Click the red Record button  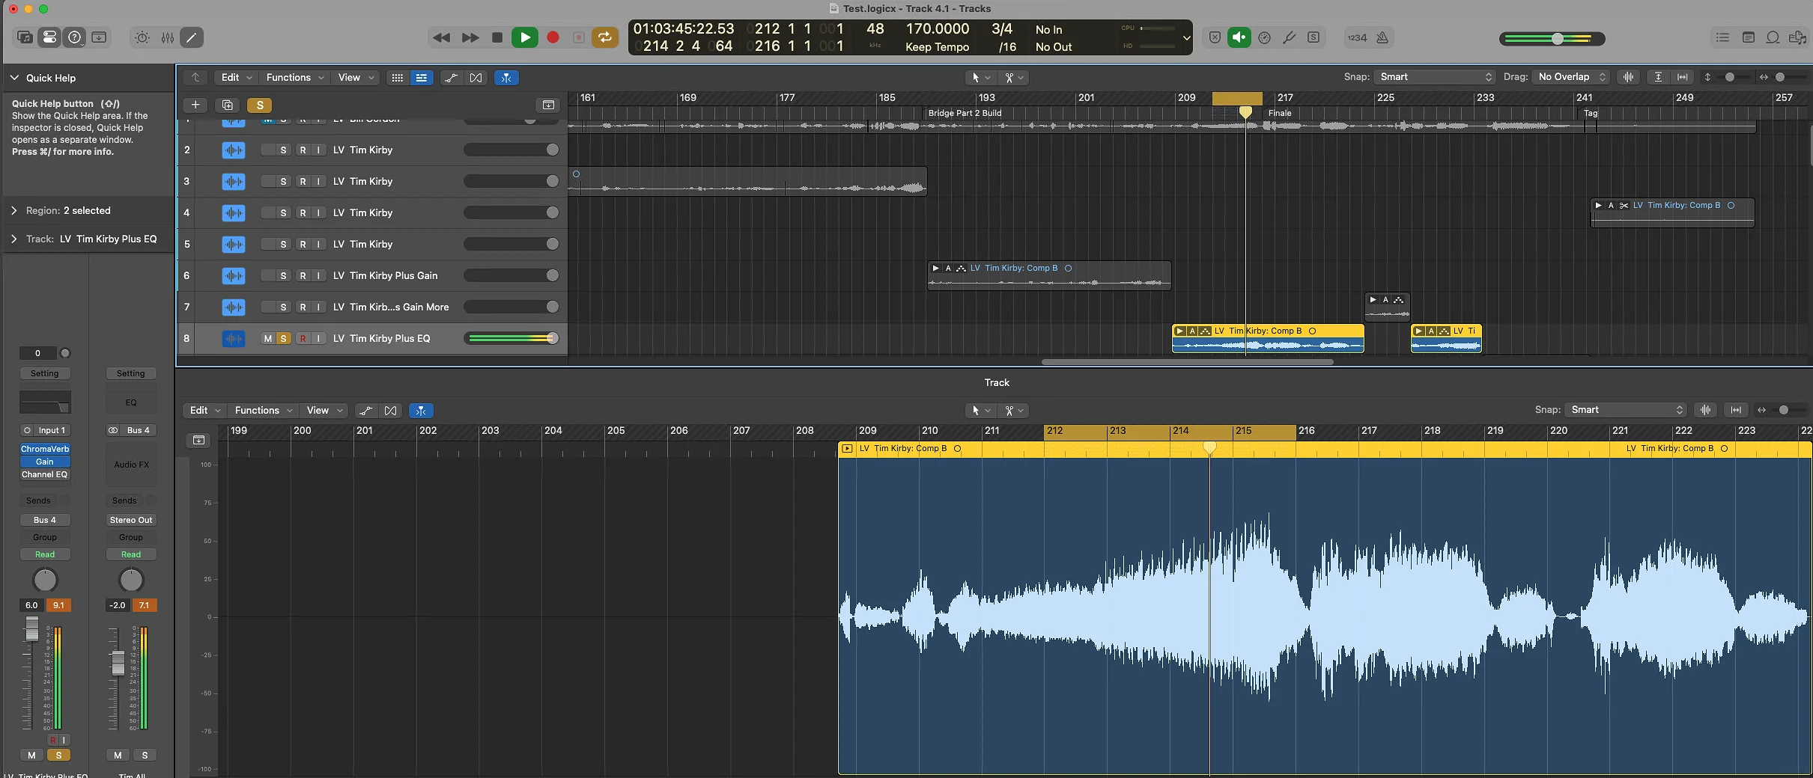(x=553, y=37)
